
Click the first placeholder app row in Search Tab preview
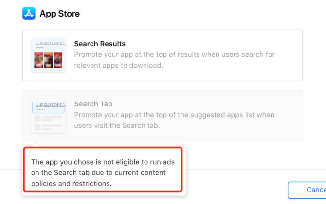click(x=48, y=119)
